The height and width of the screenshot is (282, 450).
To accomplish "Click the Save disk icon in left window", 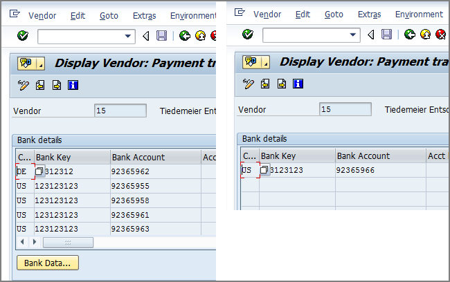I will [x=161, y=36].
